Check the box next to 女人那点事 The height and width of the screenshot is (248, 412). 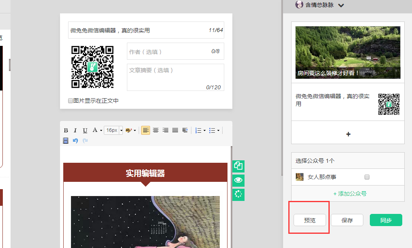point(367,177)
